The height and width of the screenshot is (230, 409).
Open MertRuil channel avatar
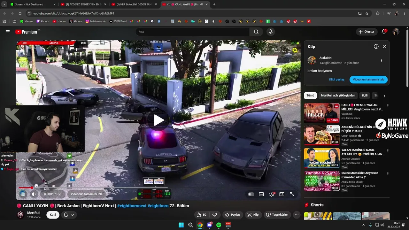coord(20,215)
